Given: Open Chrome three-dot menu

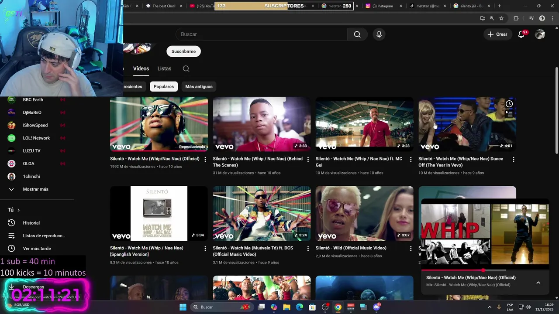Looking at the screenshot, I should (x=552, y=18).
